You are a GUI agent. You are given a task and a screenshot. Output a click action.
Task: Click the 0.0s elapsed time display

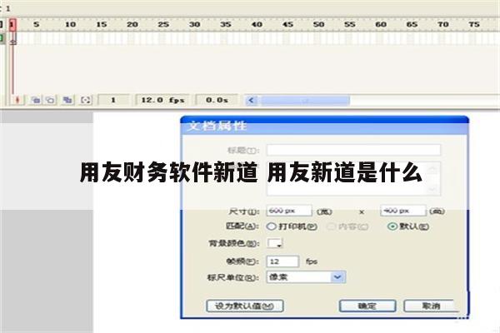(x=217, y=100)
